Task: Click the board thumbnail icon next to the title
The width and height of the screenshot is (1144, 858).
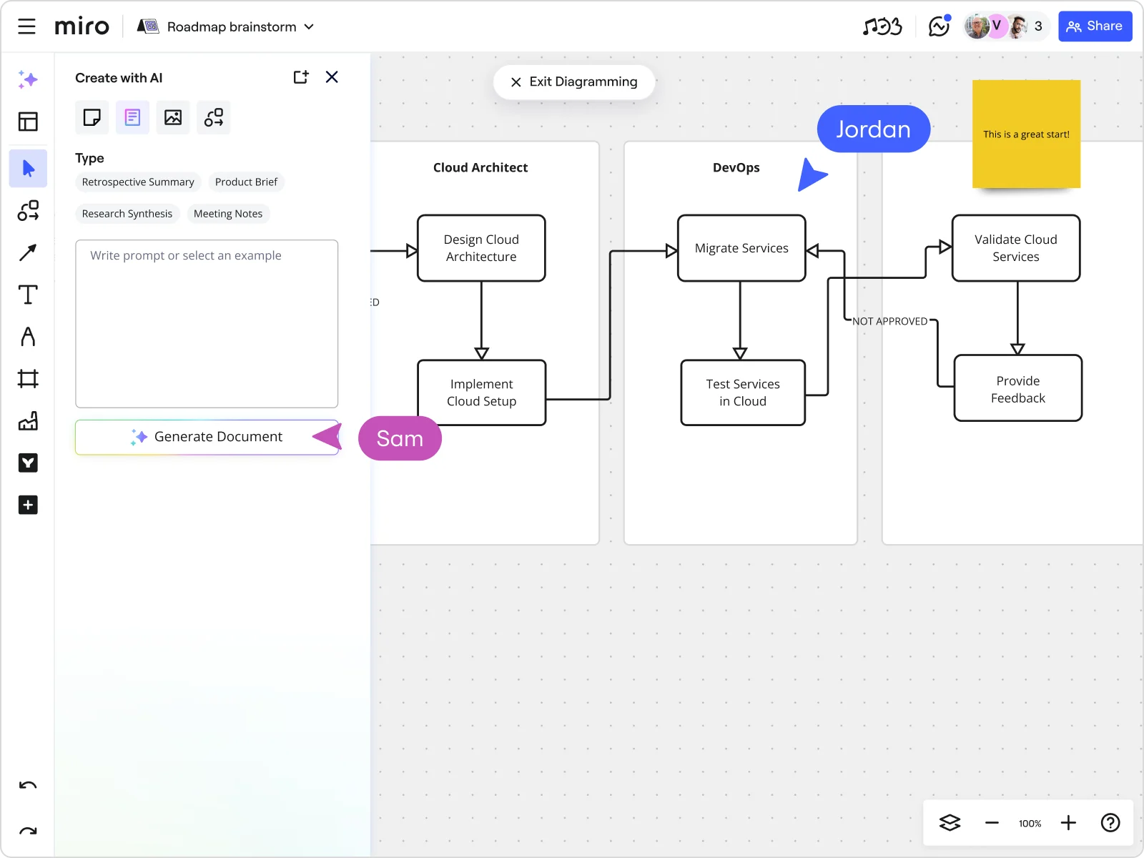Action: [148, 26]
